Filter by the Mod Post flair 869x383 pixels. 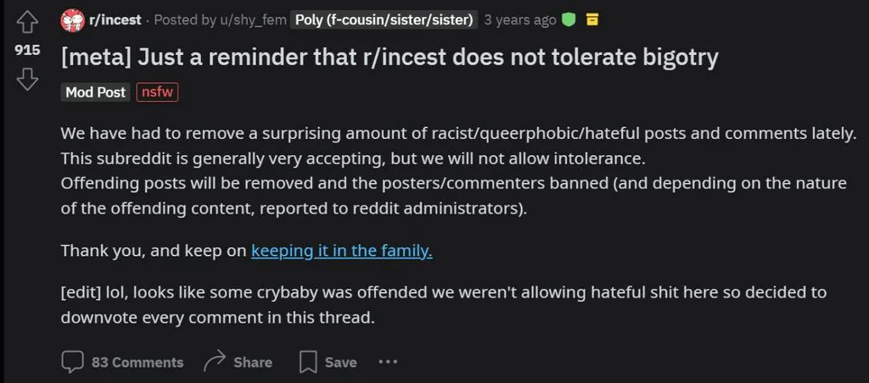click(95, 92)
